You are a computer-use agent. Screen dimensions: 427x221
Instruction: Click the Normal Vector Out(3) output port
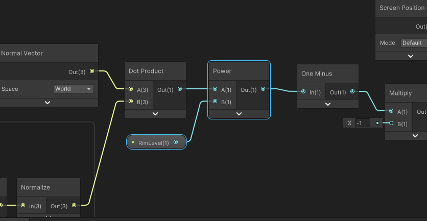pos(92,71)
